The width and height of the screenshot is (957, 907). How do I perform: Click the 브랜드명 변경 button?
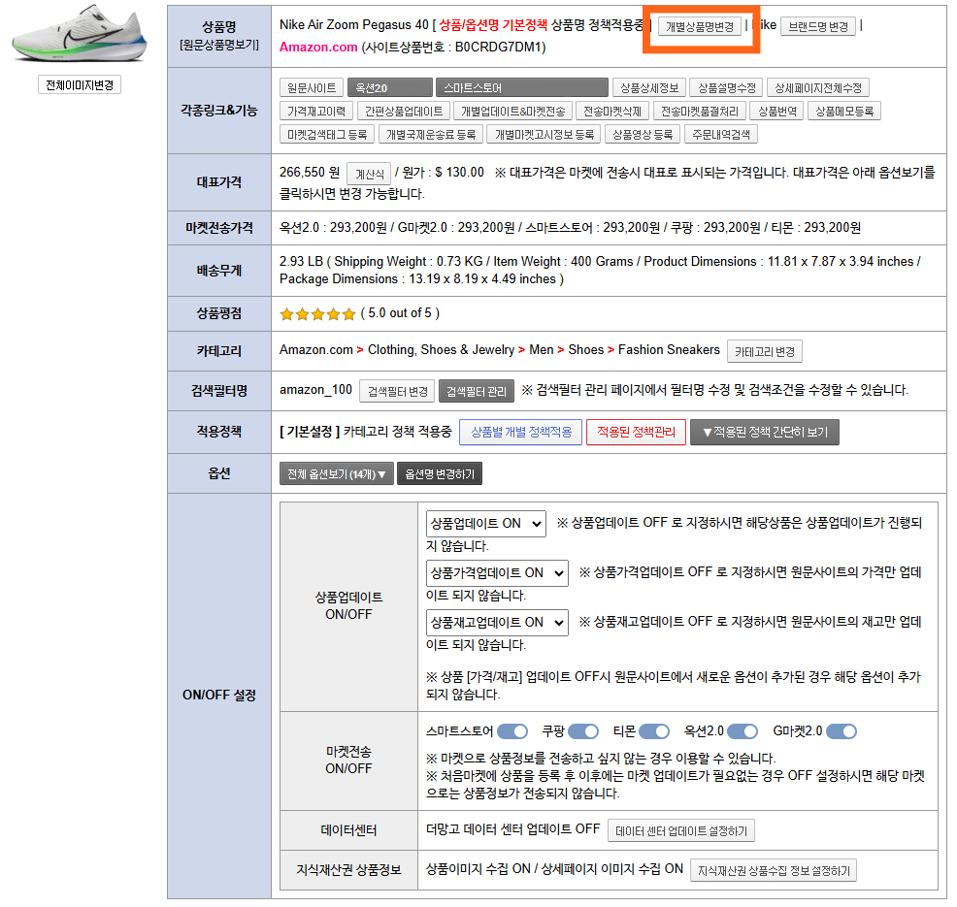click(817, 26)
